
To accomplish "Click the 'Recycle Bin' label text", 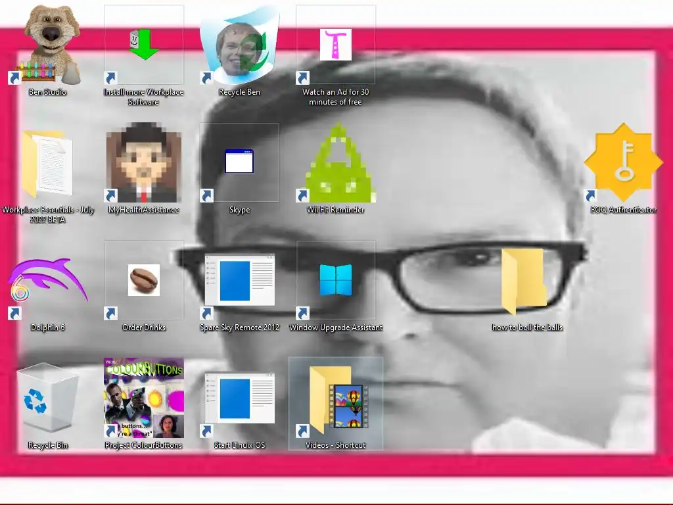I will pyautogui.click(x=47, y=445).
